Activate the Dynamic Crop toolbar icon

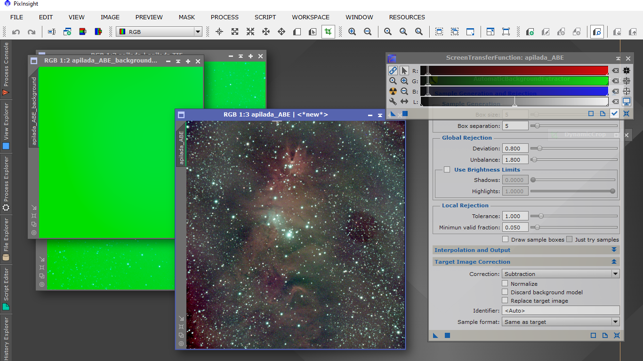click(328, 32)
